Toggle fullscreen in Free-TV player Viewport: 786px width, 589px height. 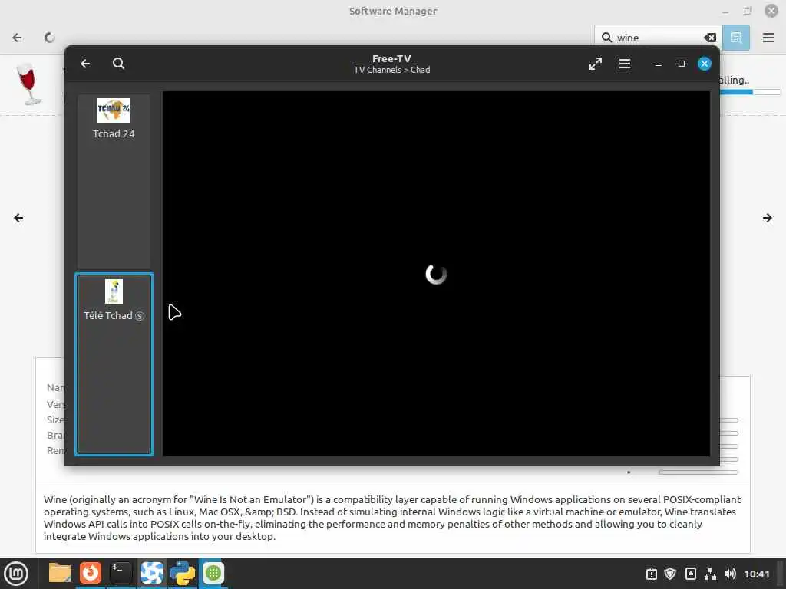coord(596,64)
